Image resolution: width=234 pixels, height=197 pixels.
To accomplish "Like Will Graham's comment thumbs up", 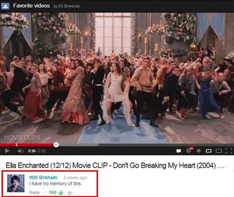I will point(61,193).
